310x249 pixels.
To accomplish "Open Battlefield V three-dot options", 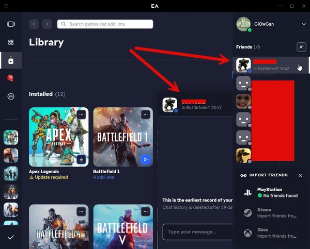I will 146,212.
